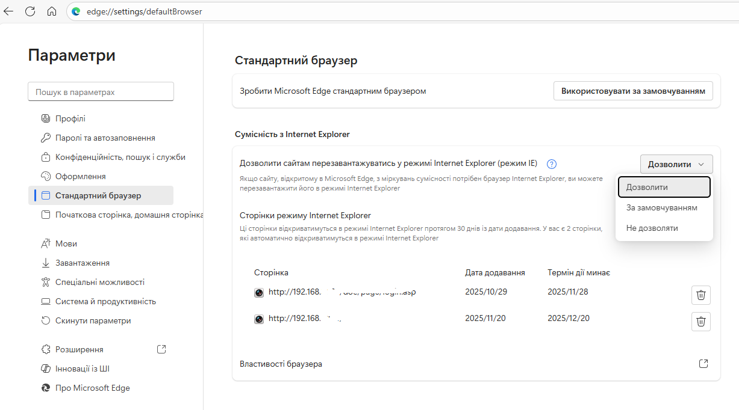Click the browser window icon for Стандартний браузер
Image resolution: width=739 pixels, height=410 pixels.
coord(46,195)
